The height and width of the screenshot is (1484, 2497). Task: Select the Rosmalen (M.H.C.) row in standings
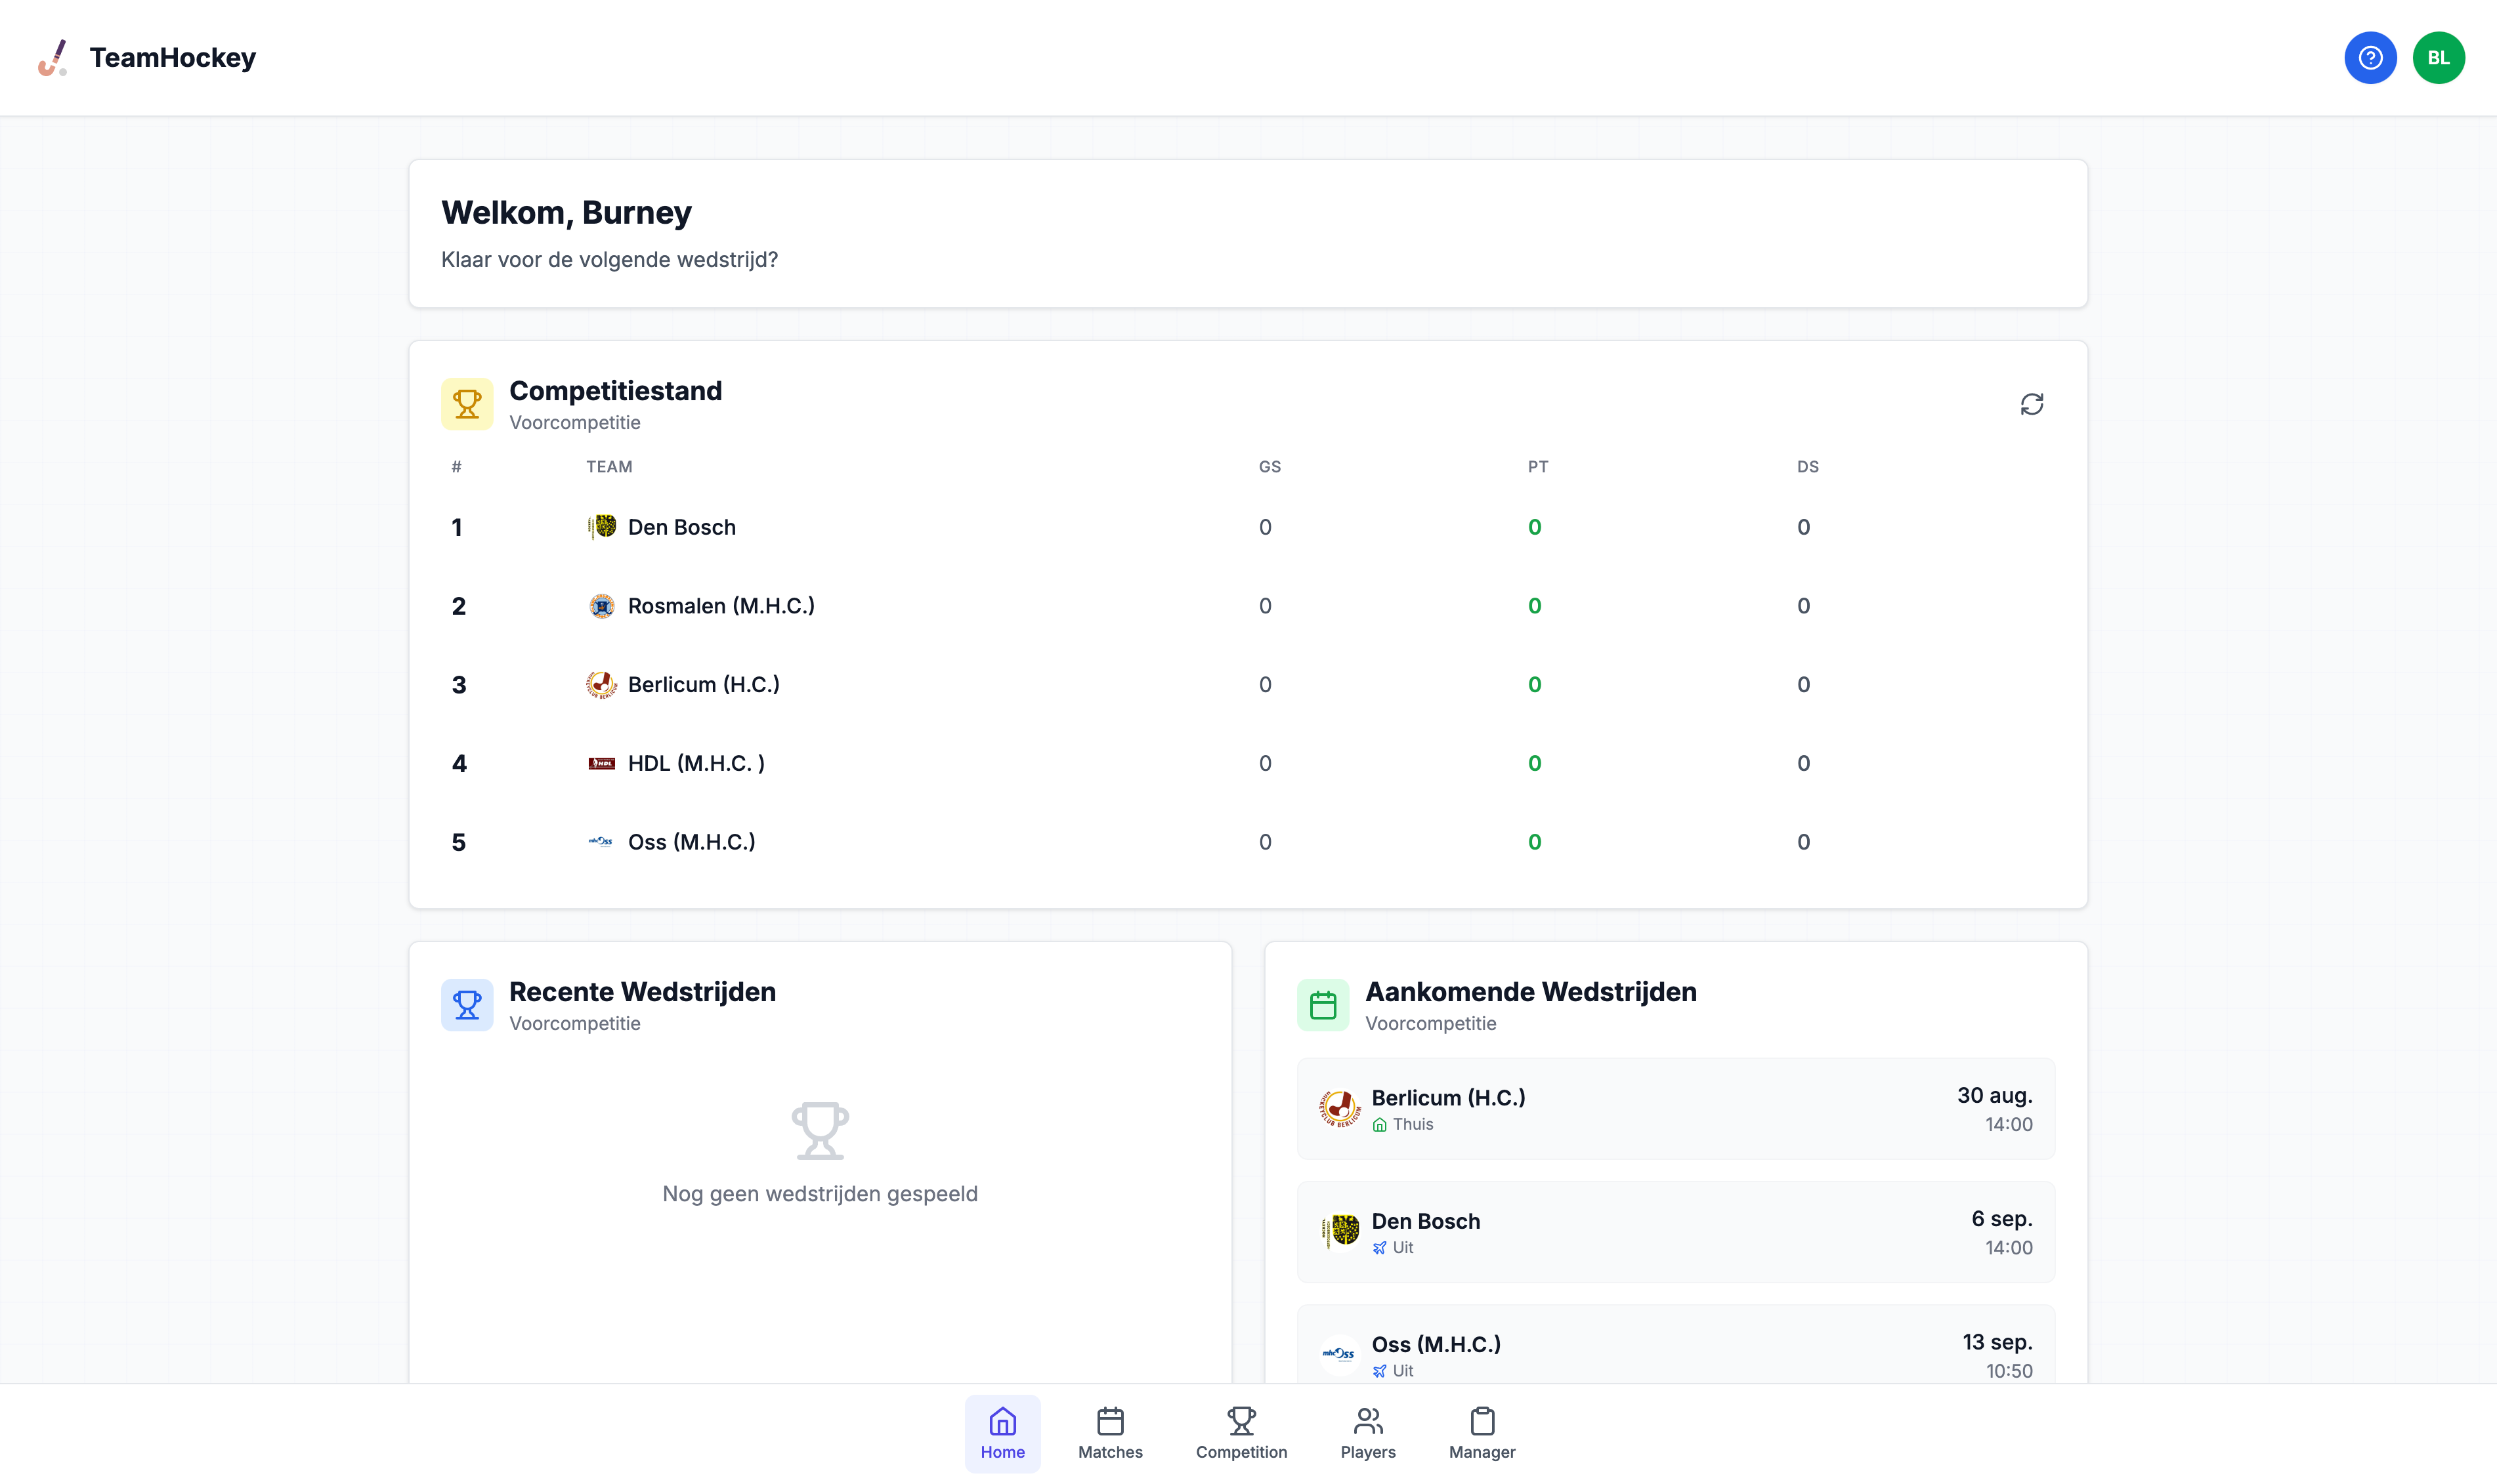(x=721, y=605)
